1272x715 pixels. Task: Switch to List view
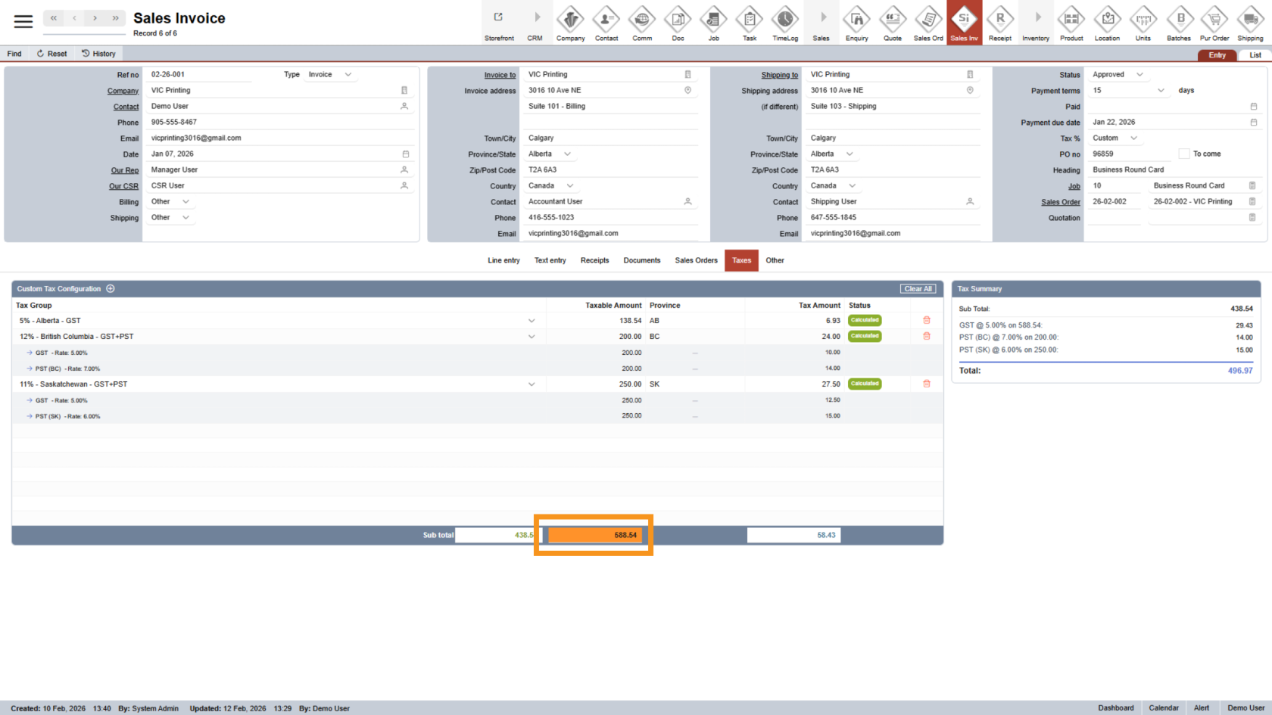click(1255, 55)
